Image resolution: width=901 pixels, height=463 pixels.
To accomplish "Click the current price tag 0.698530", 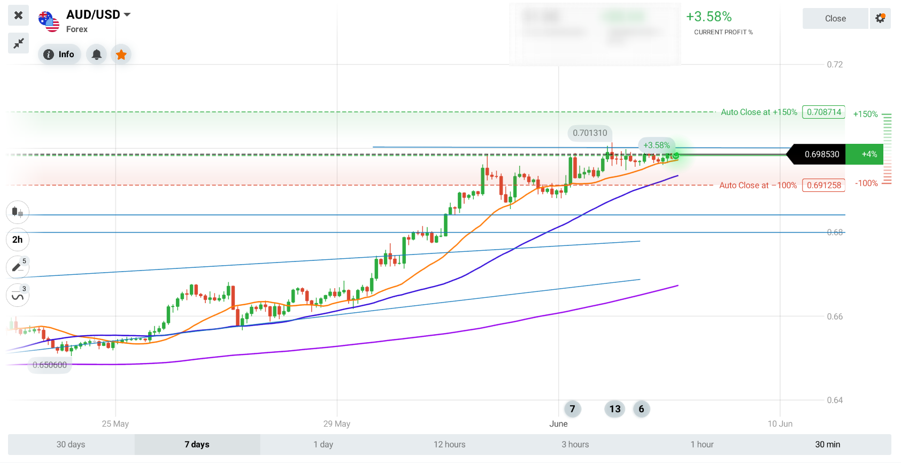I will coord(817,155).
